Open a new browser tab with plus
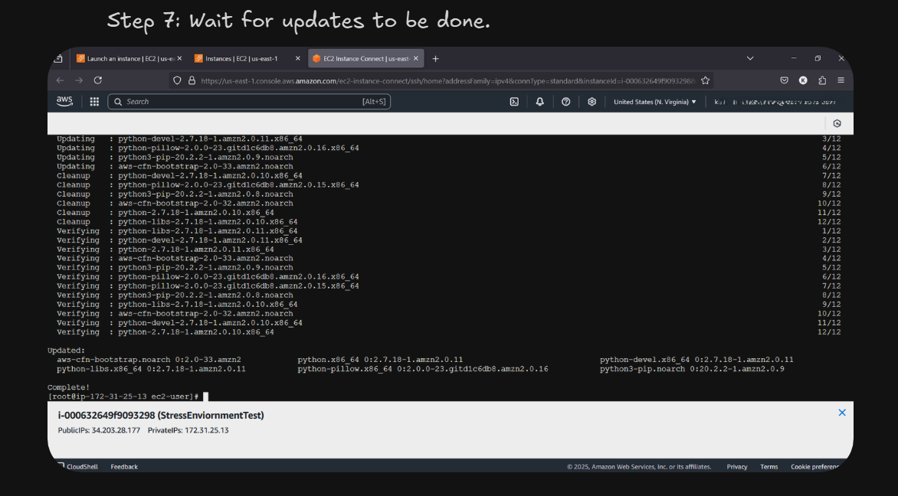898x496 pixels. pyautogui.click(x=435, y=58)
